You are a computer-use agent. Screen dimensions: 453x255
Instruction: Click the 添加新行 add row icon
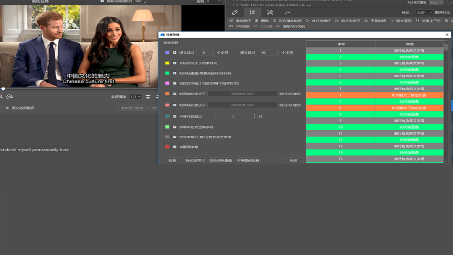(x=231, y=21)
